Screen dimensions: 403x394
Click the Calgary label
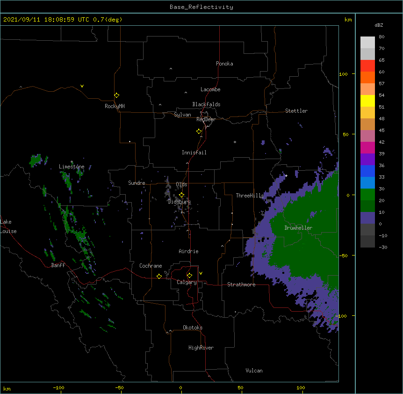187,282
